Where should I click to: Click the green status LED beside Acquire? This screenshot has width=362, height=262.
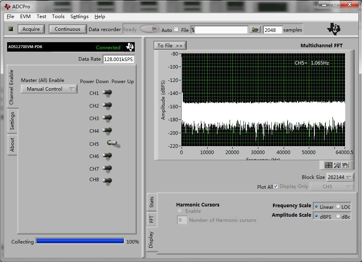[11, 29]
